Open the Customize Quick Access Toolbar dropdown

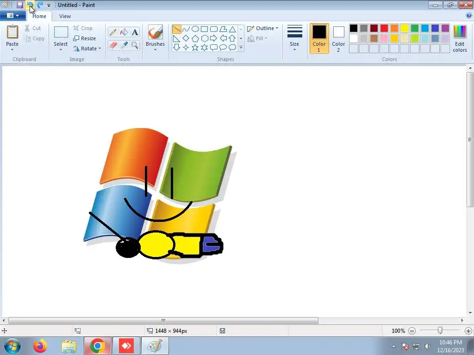coord(49,5)
